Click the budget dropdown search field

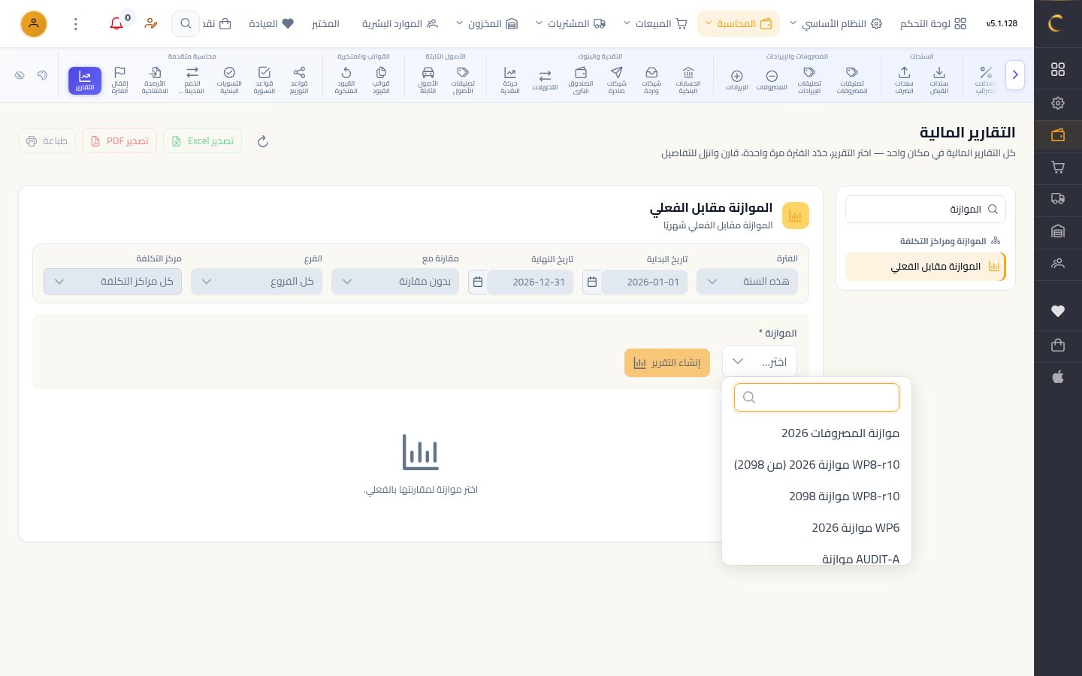[817, 397]
